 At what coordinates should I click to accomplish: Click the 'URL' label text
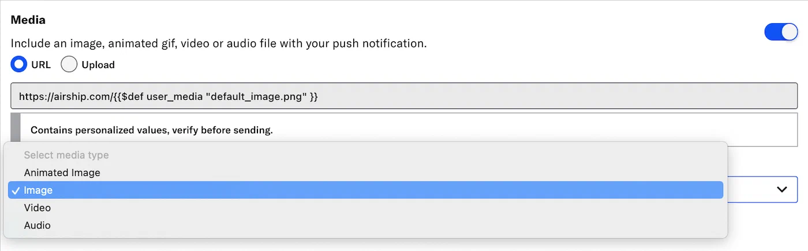41,65
